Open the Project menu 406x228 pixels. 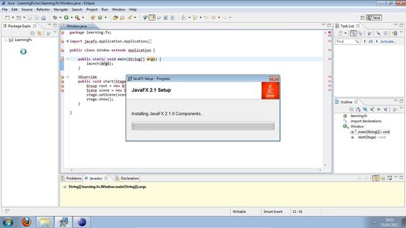tap(92, 9)
